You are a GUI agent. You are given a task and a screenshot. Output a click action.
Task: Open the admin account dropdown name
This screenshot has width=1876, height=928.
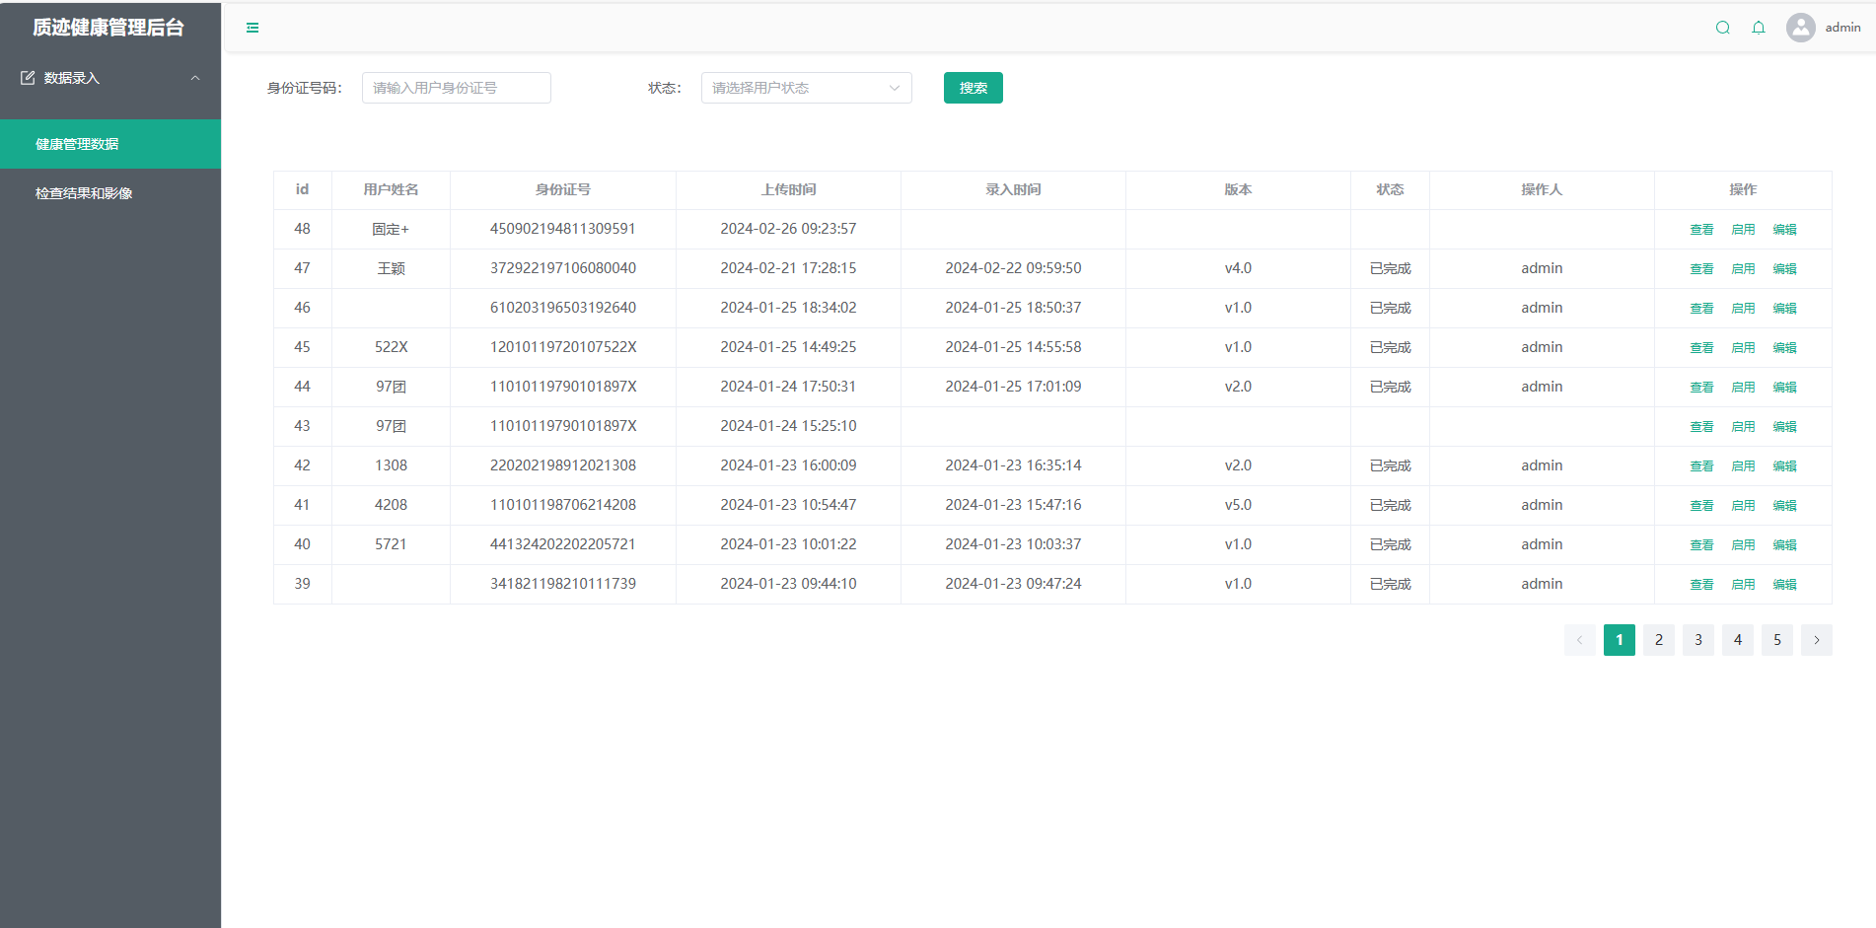pos(1842,28)
